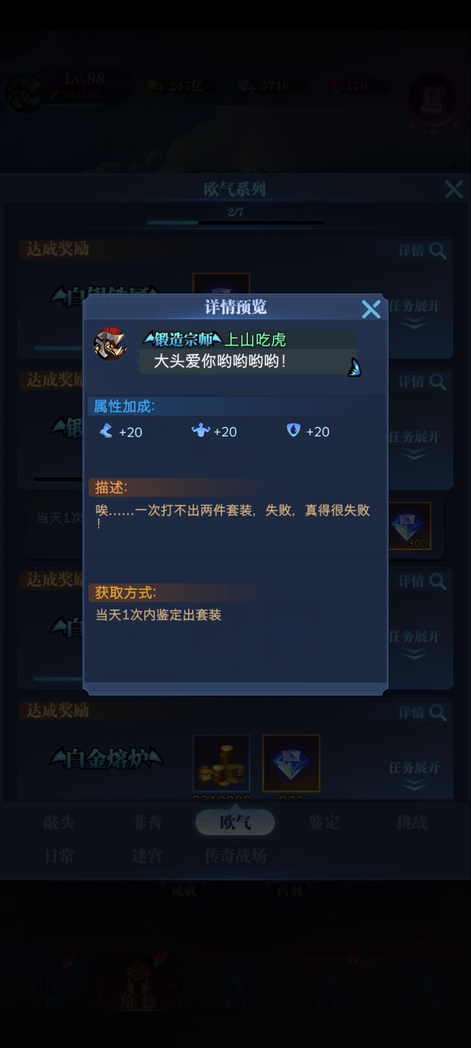Open 详情 magnifier for 白金熔炉 row
This screenshot has width=471, height=1048.
pos(422,713)
